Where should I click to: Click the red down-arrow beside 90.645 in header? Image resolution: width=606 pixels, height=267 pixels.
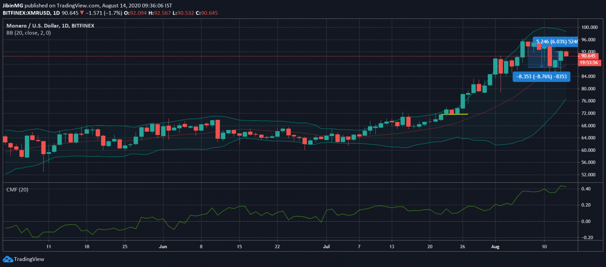coord(82,13)
